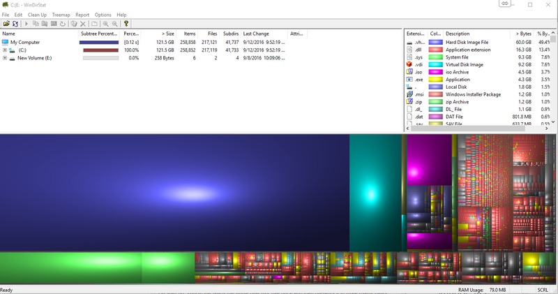
Task: Click the large blue treemap block
Action: tap(174, 192)
